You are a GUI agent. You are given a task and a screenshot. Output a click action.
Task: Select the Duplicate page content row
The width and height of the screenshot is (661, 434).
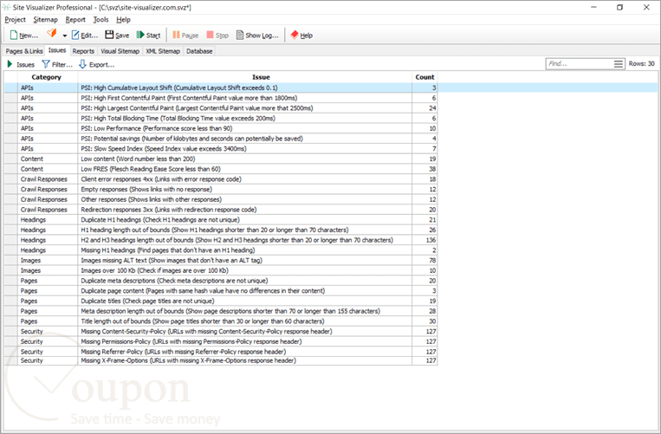221,290
